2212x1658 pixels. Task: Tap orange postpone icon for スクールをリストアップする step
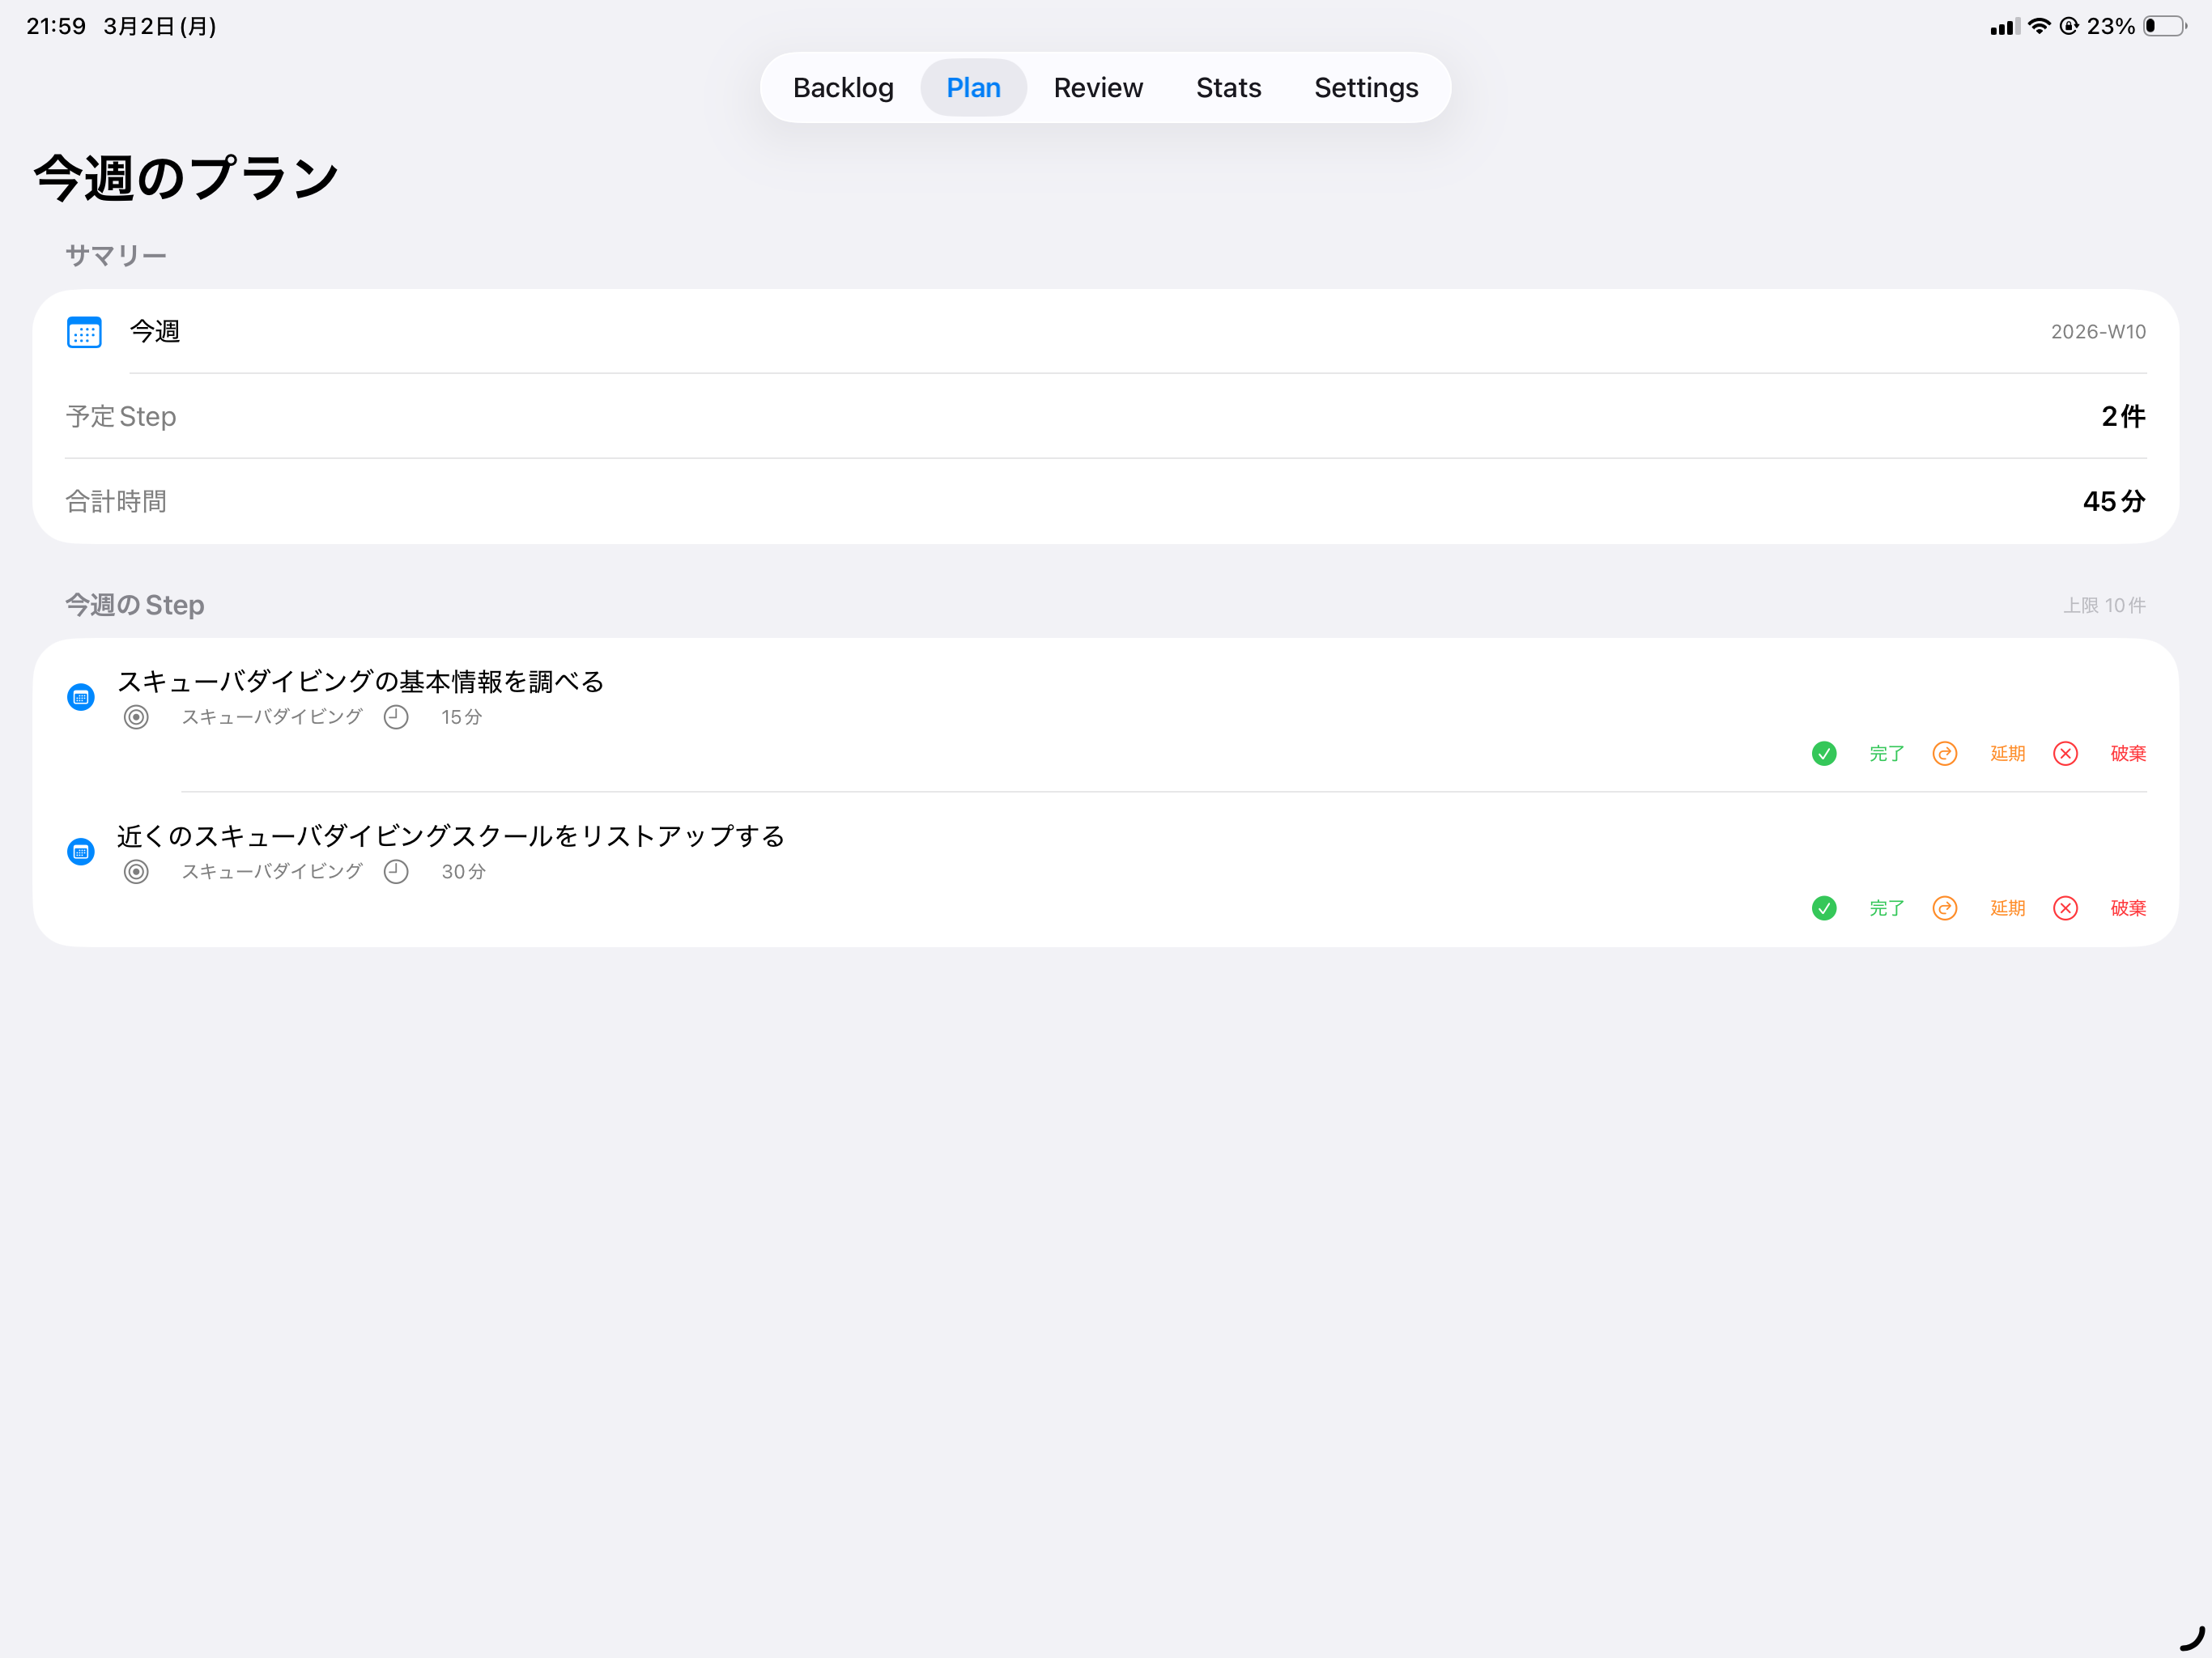pyautogui.click(x=1945, y=908)
